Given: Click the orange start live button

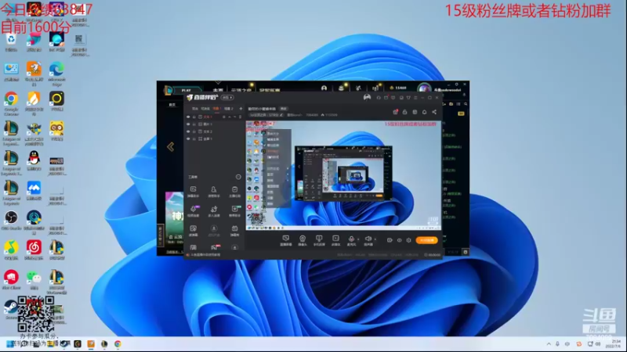Looking at the screenshot, I should [426, 240].
